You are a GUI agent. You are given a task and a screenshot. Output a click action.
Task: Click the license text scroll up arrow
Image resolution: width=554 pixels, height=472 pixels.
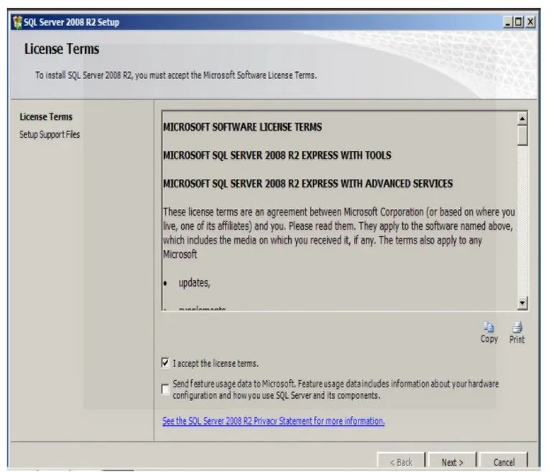(522, 119)
